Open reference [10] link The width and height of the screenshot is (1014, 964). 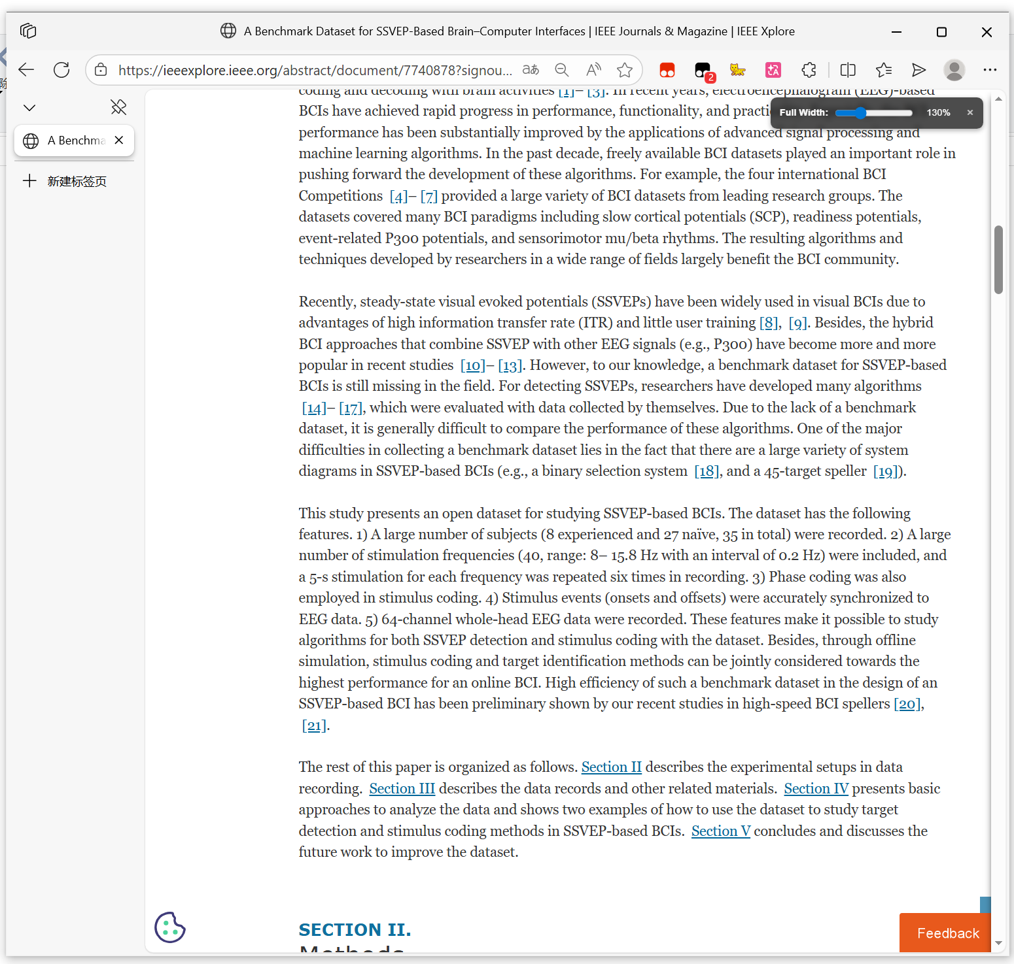pyautogui.click(x=473, y=365)
